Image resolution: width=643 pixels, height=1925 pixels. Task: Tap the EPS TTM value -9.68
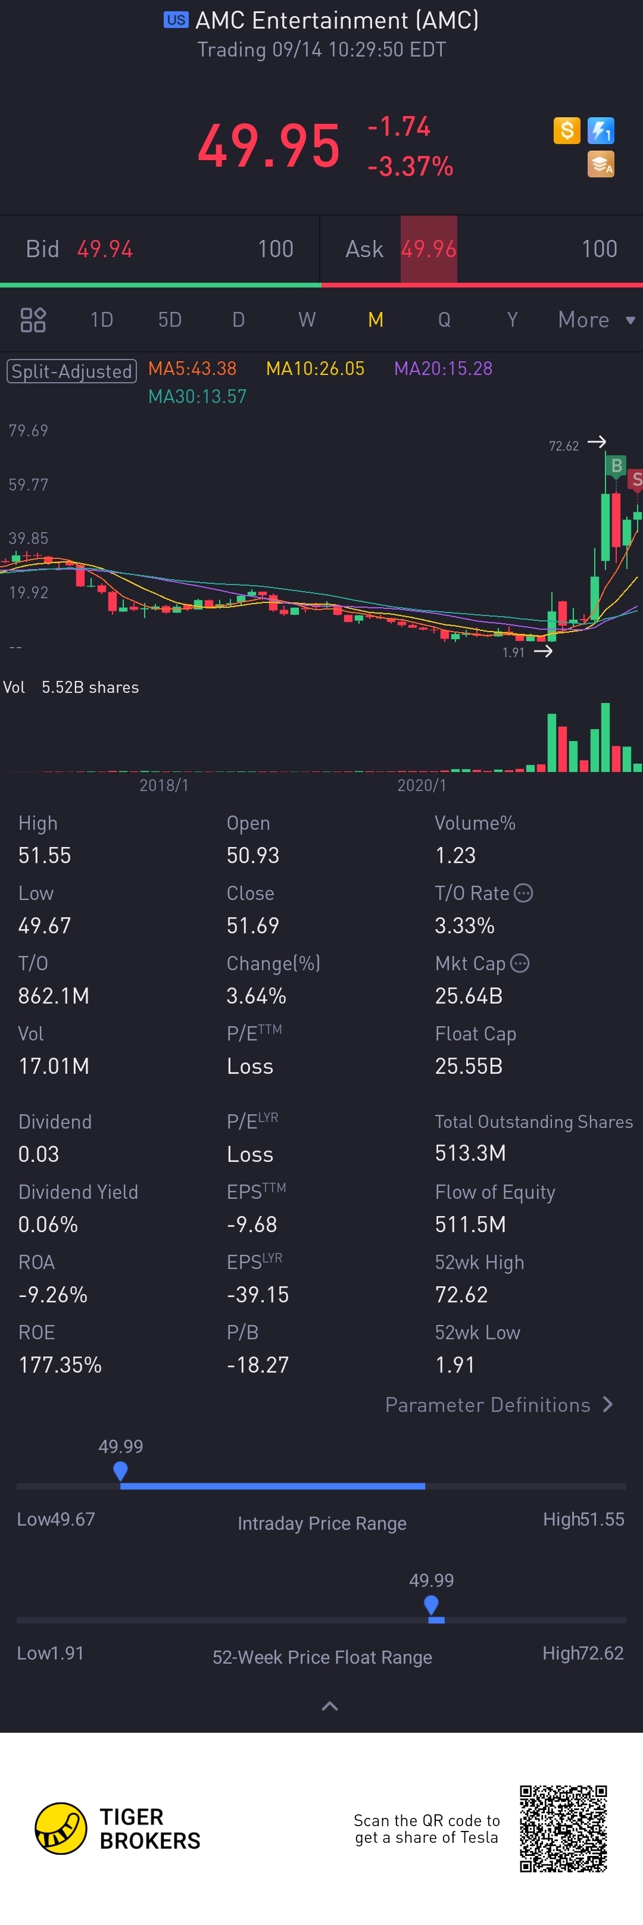click(252, 1225)
